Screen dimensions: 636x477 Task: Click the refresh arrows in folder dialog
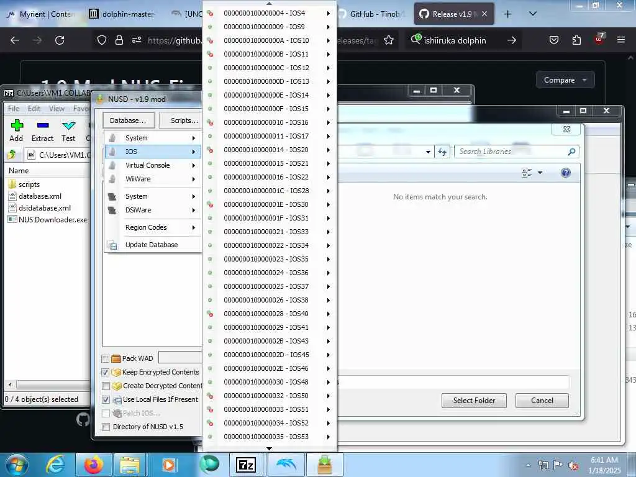coord(442,152)
